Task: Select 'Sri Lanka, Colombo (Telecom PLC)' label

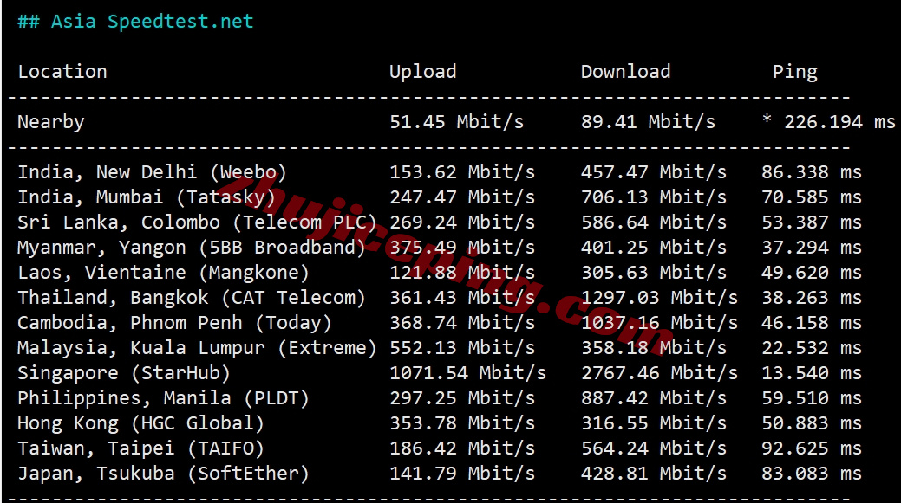Action: pos(197,222)
